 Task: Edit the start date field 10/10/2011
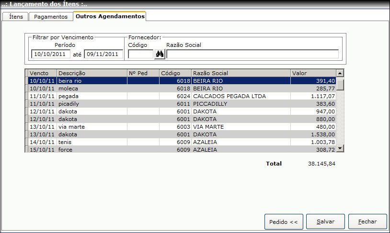pyautogui.click(x=51, y=54)
